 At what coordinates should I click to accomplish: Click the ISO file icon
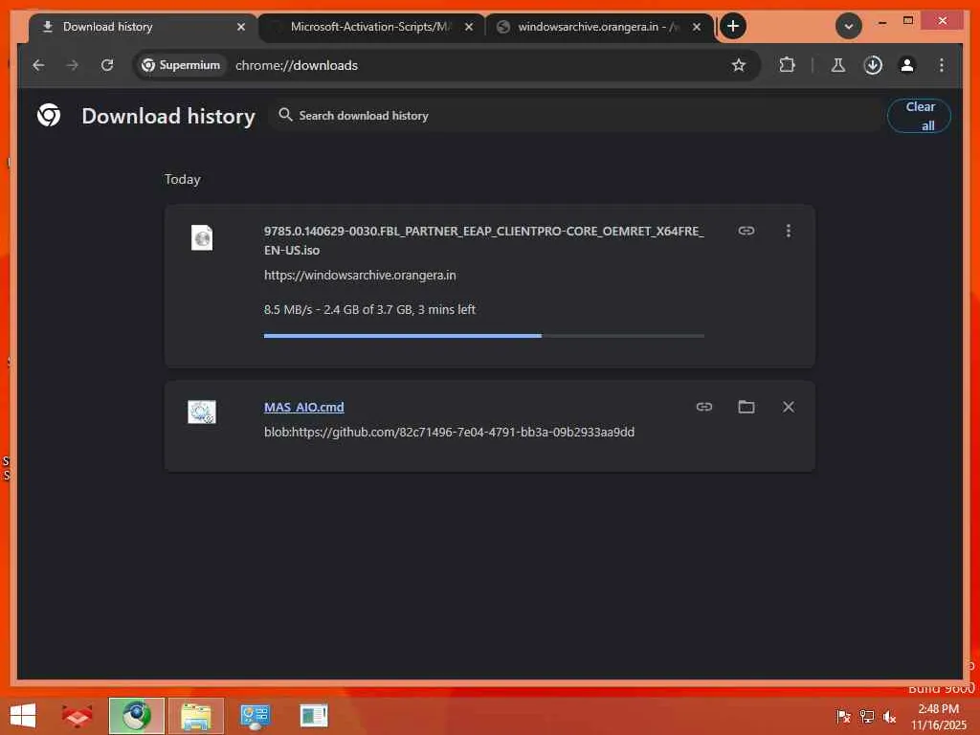pos(202,237)
